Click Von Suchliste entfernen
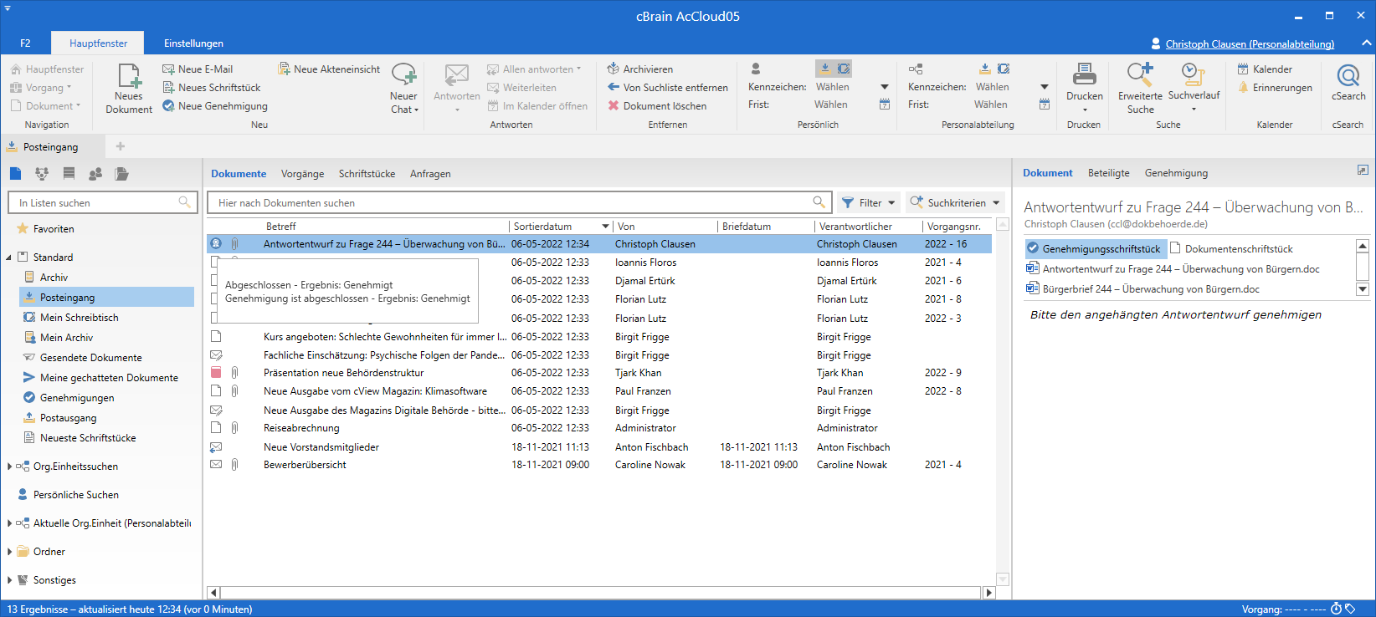Image resolution: width=1376 pixels, height=617 pixels. point(668,88)
